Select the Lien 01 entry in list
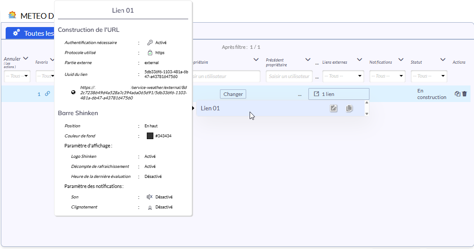 [261, 108]
